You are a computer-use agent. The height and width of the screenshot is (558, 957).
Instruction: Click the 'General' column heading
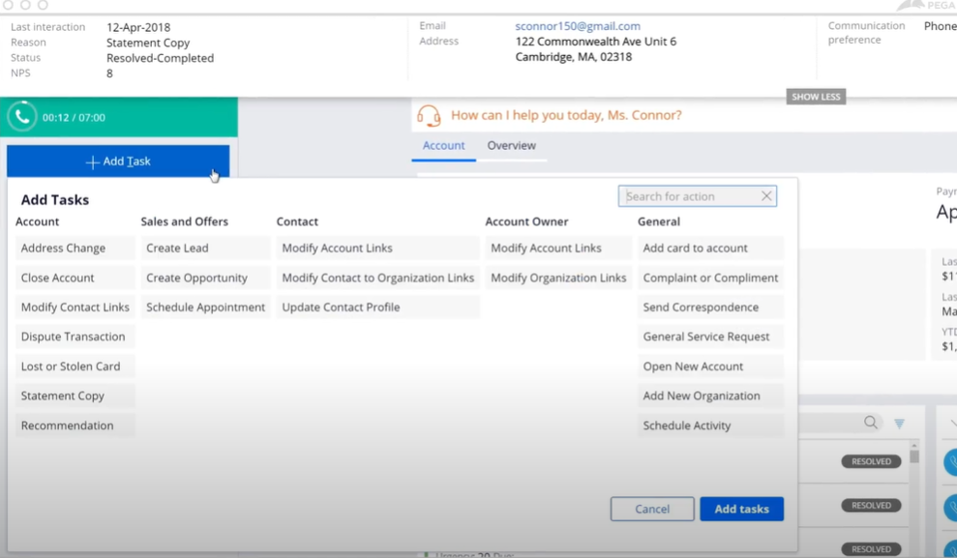pos(659,221)
